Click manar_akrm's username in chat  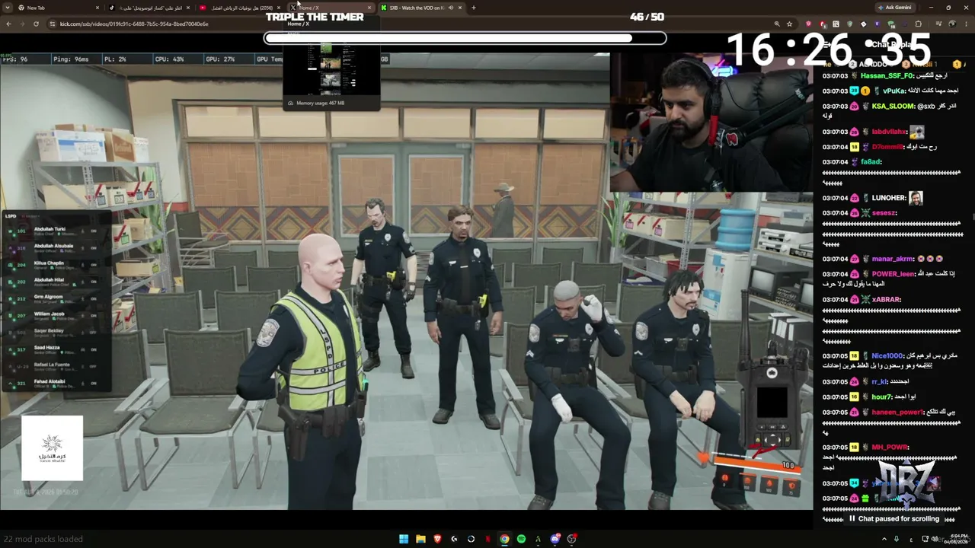[x=892, y=259]
